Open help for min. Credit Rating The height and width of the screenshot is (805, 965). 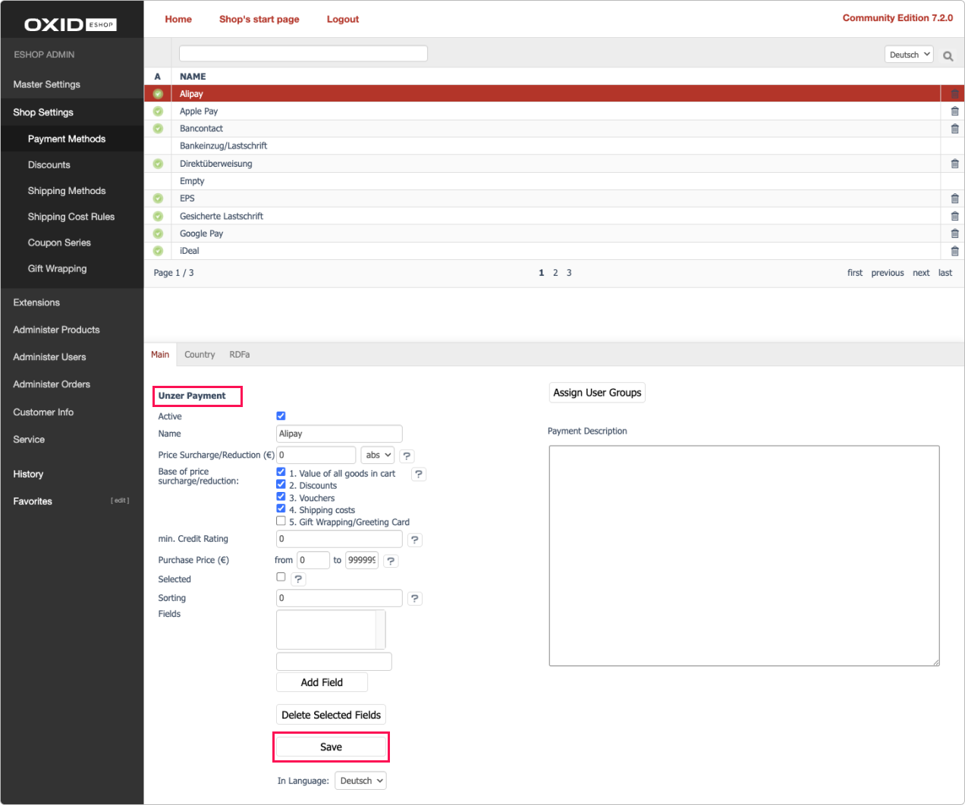(414, 539)
